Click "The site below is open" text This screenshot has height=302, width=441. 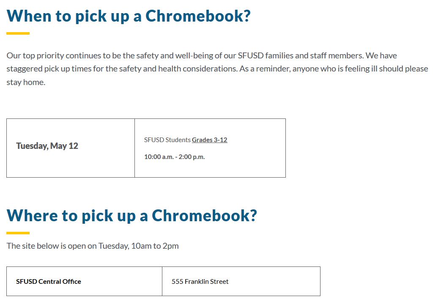[46, 246]
